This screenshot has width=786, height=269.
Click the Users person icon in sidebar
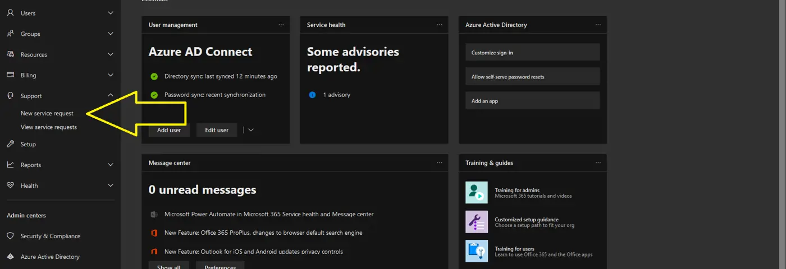click(x=10, y=13)
